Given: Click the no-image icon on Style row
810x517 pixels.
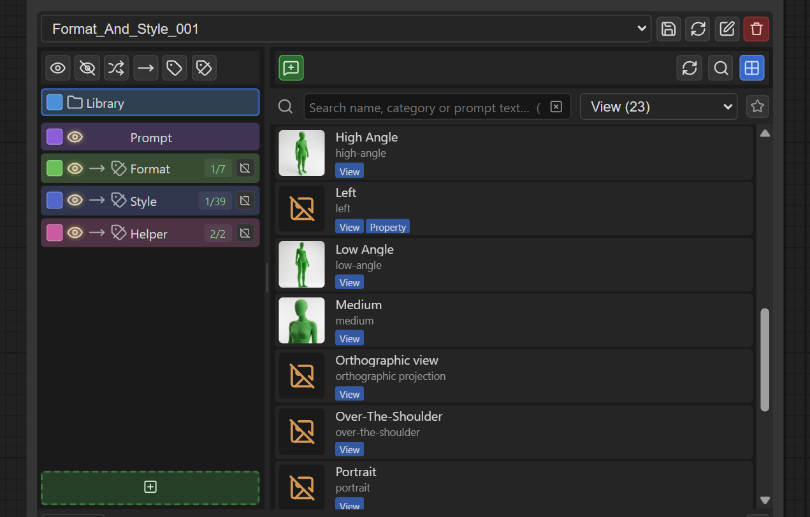Looking at the screenshot, I should pyautogui.click(x=245, y=201).
